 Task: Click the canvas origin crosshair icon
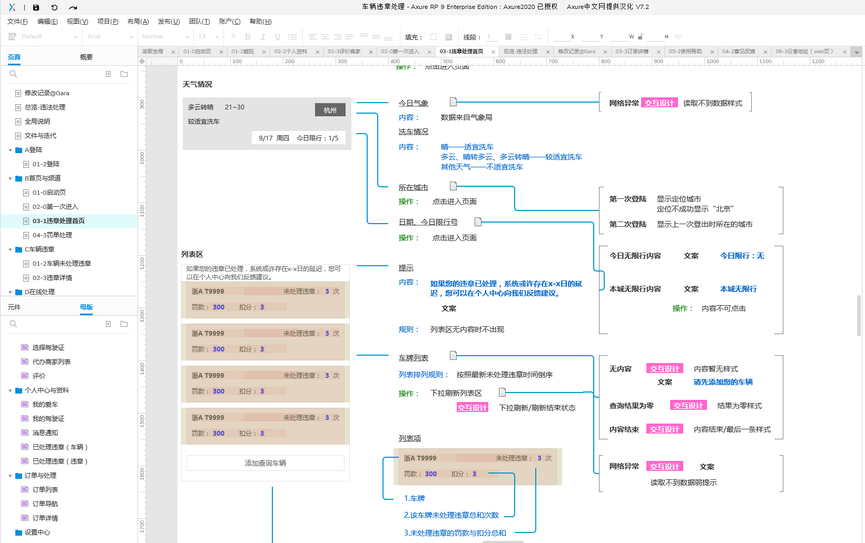(x=142, y=62)
